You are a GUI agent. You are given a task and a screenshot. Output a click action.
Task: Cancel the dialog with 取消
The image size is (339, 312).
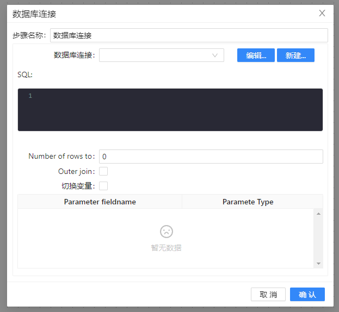click(x=268, y=295)
